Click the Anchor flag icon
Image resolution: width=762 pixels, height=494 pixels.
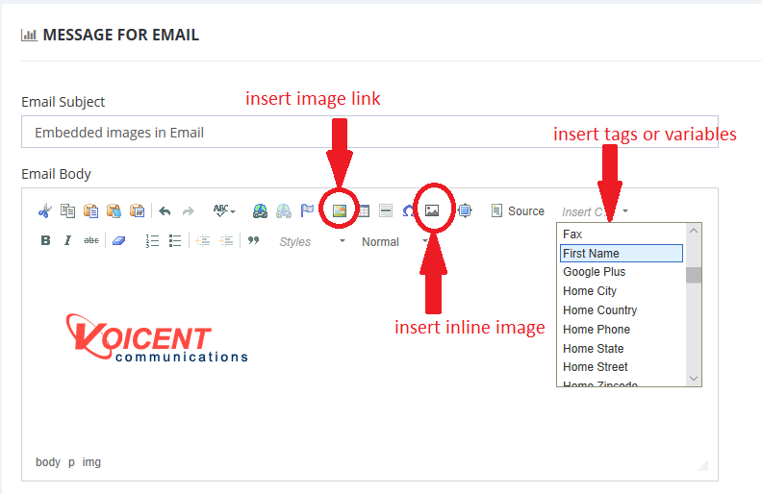(307, 211)
